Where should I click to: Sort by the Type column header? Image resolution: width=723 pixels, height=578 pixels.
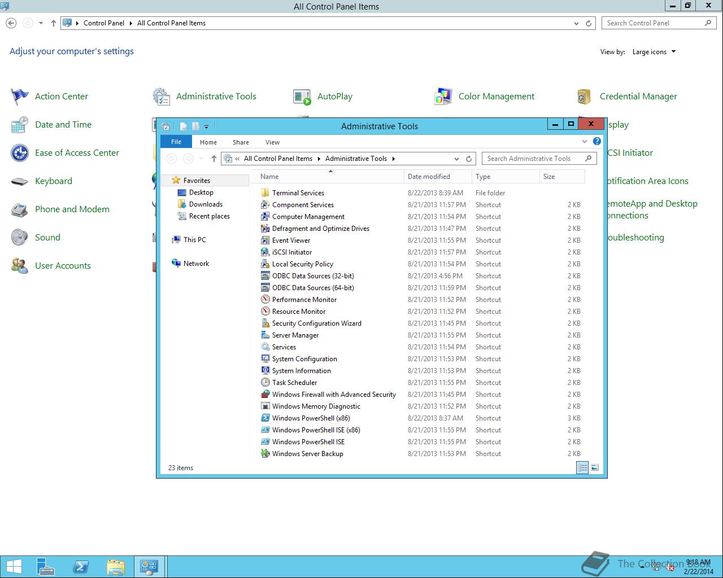[506, 177]
